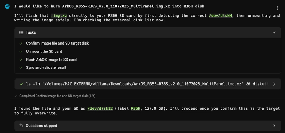The height and width of the screenshot is (133, 285).
Task: Click the .img.xz inline code text
Action: tap(59, 16)
